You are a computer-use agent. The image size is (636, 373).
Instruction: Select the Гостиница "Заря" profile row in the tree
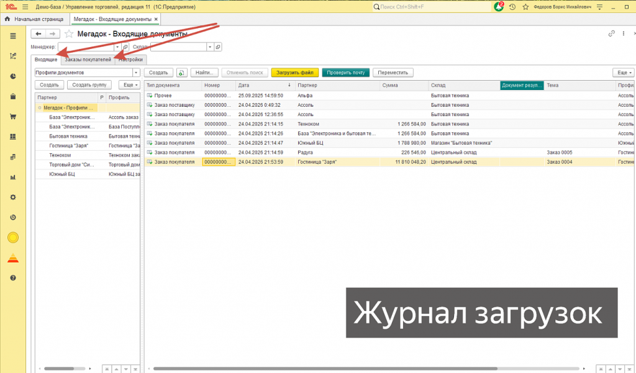tap(87, 146)
